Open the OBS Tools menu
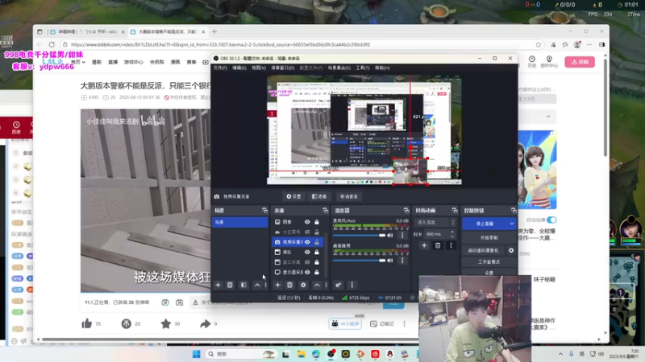 point(362,68)
